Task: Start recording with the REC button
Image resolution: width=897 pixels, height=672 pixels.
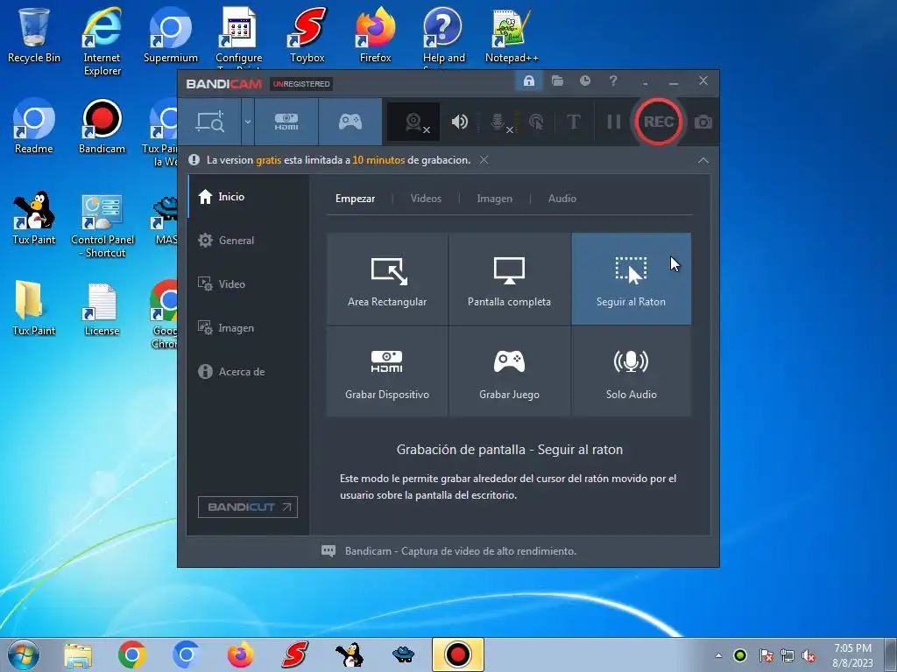Action: [x=659, y=122]
